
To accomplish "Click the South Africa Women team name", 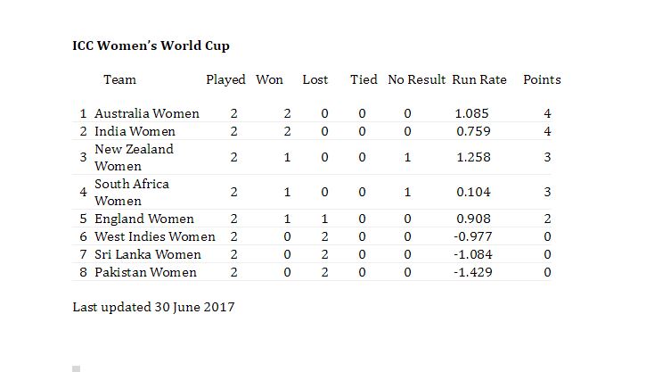I will [131, 192].
